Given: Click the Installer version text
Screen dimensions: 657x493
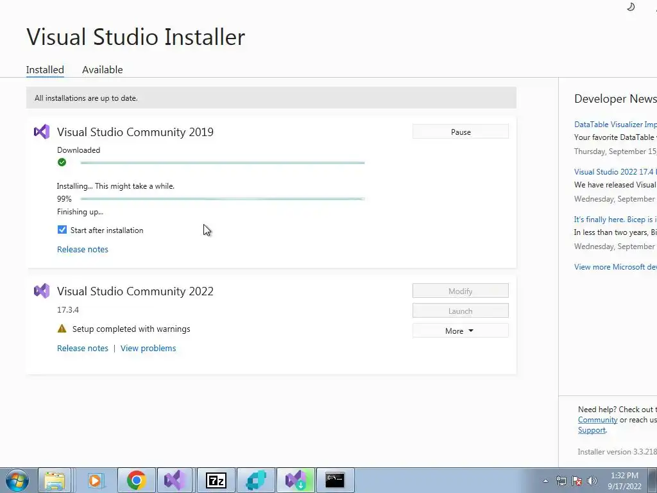Looking at the screenshot, I should [x=617, y=452].
